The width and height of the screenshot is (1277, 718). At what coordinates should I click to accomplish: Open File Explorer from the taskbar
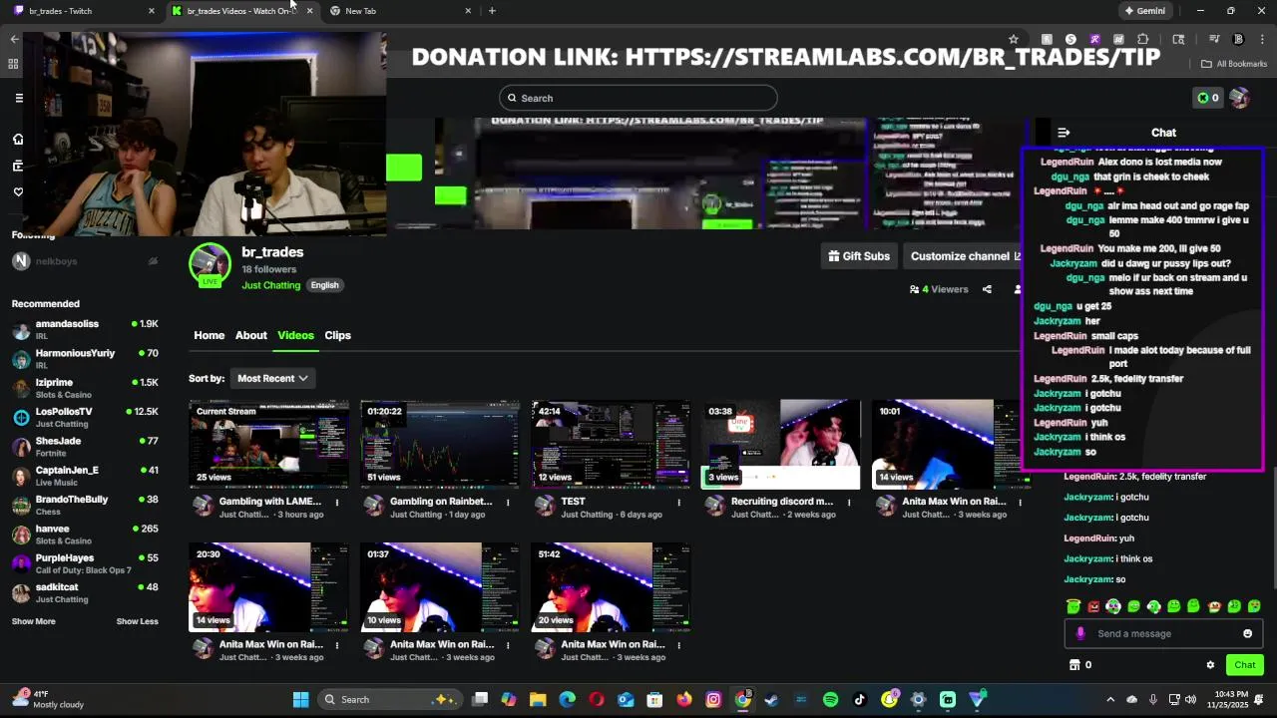(538, 700)
